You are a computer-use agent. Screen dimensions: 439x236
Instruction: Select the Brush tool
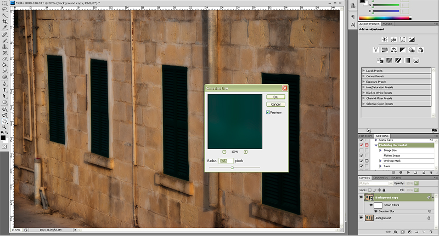5,41
